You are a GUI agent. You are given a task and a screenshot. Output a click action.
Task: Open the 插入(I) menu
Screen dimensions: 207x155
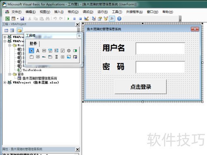[59, 12]
